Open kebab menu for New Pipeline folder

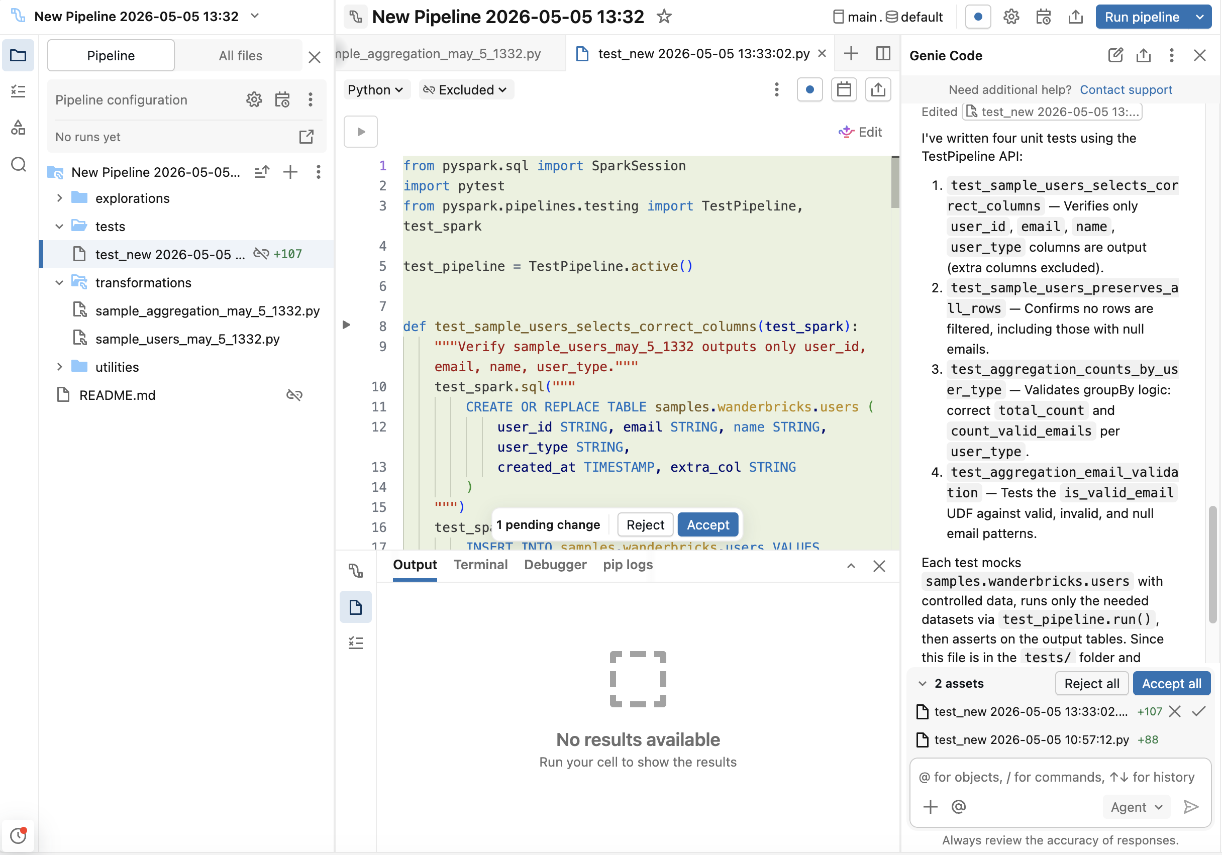point(318,172)
